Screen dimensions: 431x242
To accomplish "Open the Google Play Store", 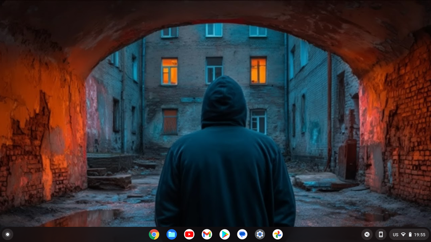I will (x=224, y=234).
